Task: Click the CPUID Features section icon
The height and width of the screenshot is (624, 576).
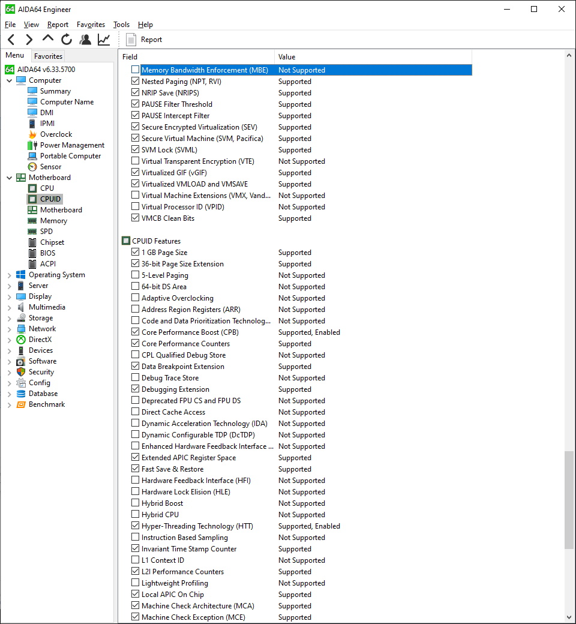Action: [126, 241]
